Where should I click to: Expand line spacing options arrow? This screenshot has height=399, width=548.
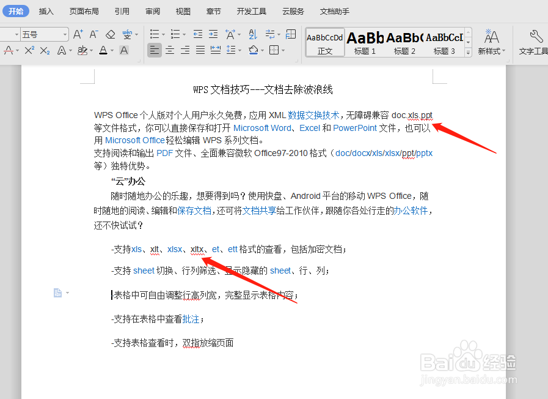(239, 51)
